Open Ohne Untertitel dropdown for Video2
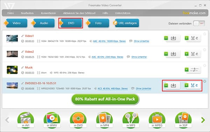This screenshot has height=132, width=210. (x=139, y=57)
